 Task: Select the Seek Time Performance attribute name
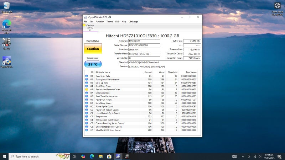coord(107,96)
